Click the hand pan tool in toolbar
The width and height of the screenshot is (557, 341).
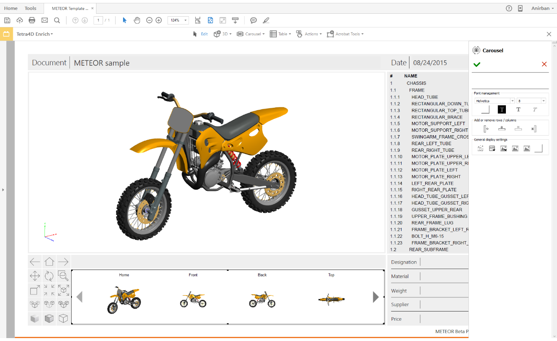tap(137, 20)
